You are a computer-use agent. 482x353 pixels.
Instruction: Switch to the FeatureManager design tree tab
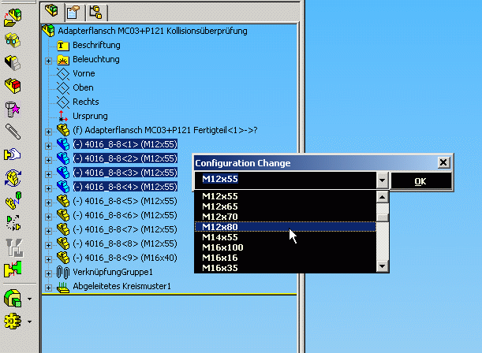pyautogui.click(x=51, y=11)
